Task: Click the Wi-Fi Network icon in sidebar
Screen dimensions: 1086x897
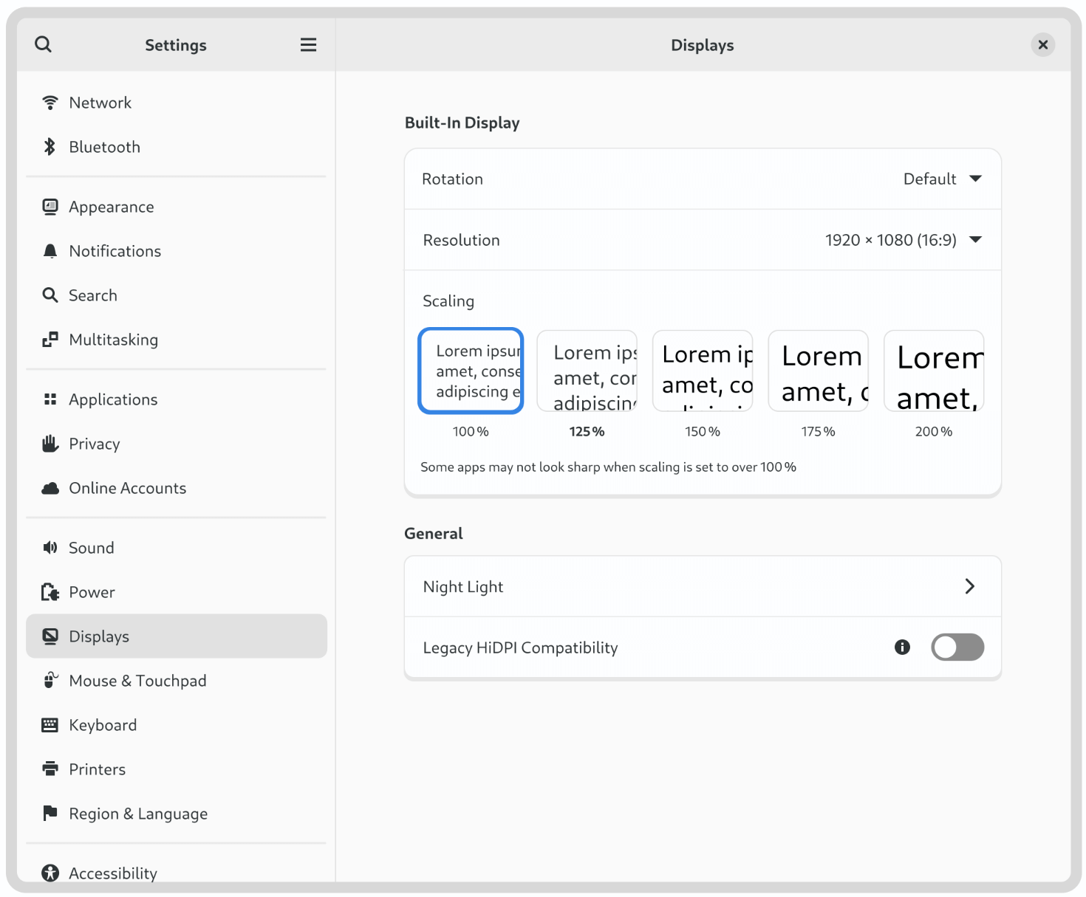Action: pyautogui.click(x=49, y=103)
